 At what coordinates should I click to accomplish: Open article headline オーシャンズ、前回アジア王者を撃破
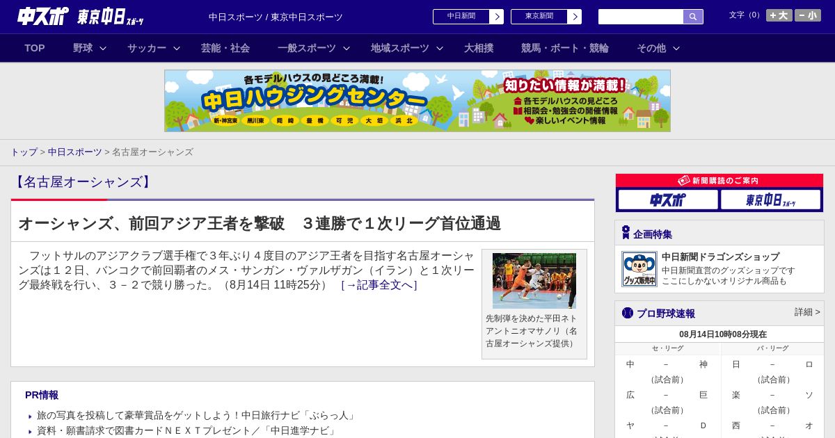click(260, 223)
